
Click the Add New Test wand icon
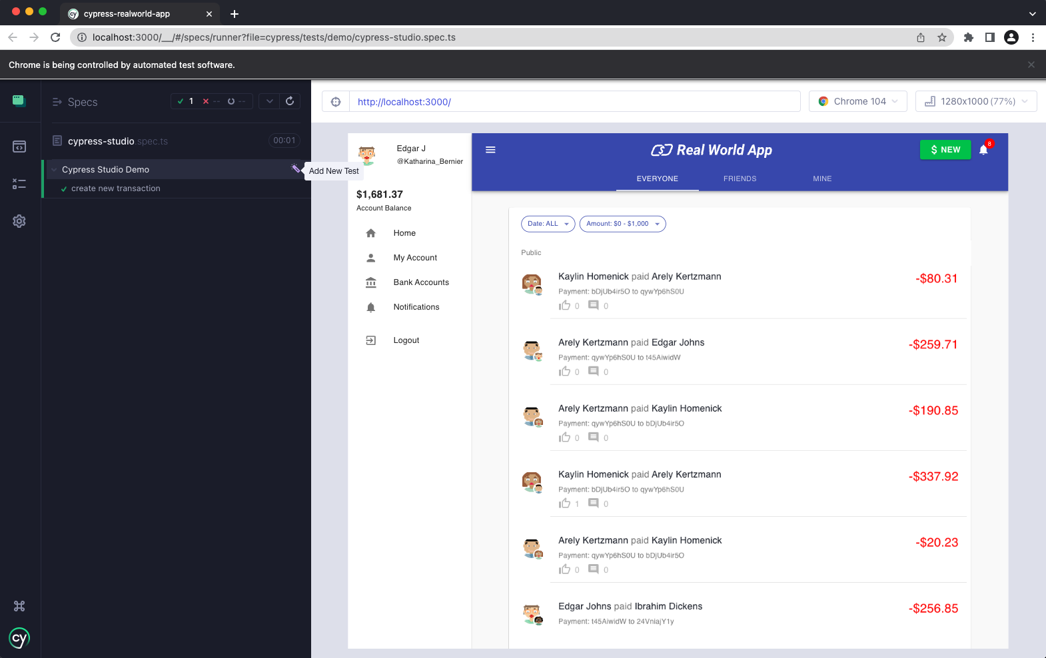point(295,168)
